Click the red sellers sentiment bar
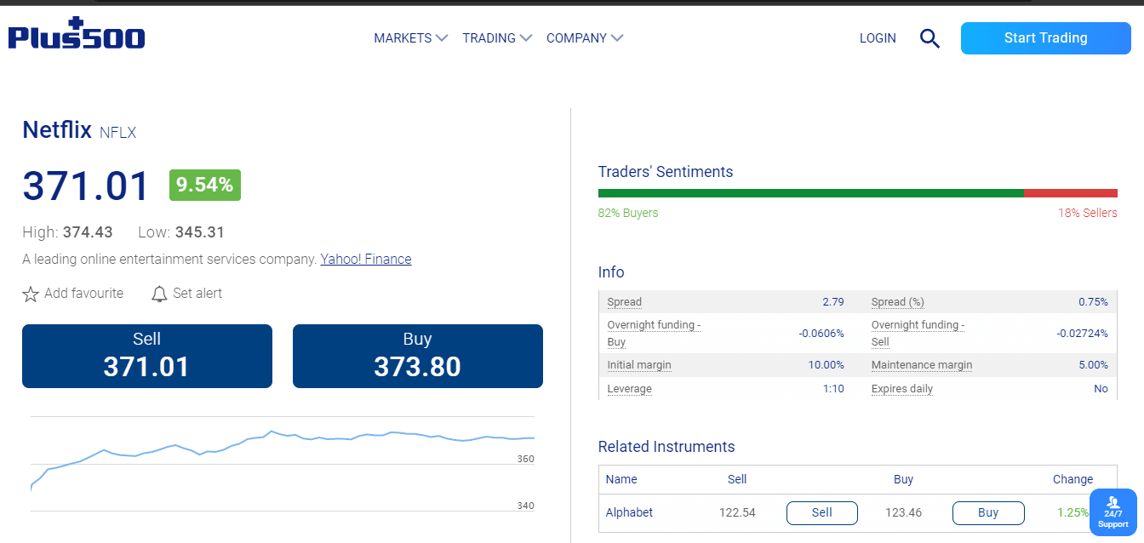The width and height of the screenshot is (1144, 543). point(1071,193)
